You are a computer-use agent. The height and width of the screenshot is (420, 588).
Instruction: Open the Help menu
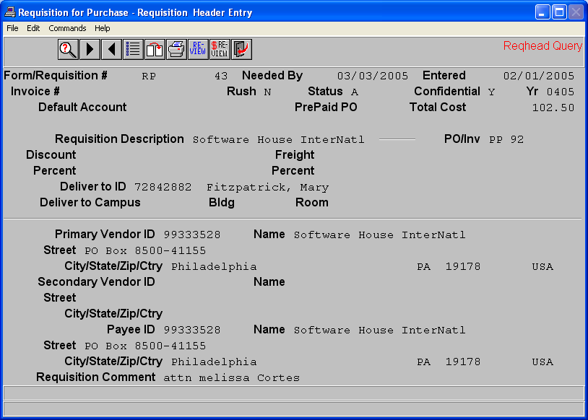click(x=103, y=28)
